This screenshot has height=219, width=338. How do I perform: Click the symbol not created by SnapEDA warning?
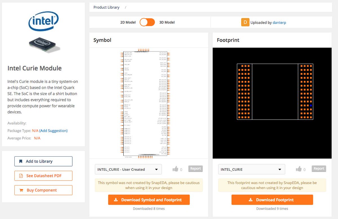click(149, 185)
